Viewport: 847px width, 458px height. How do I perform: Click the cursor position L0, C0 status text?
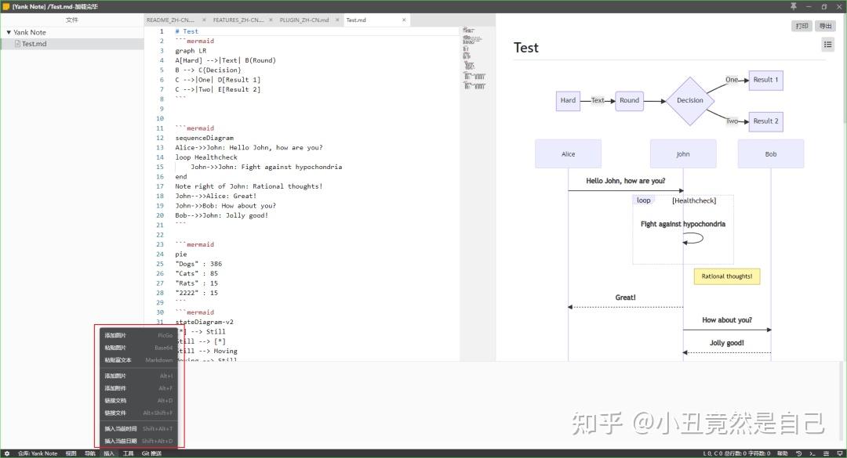[713, 453]
